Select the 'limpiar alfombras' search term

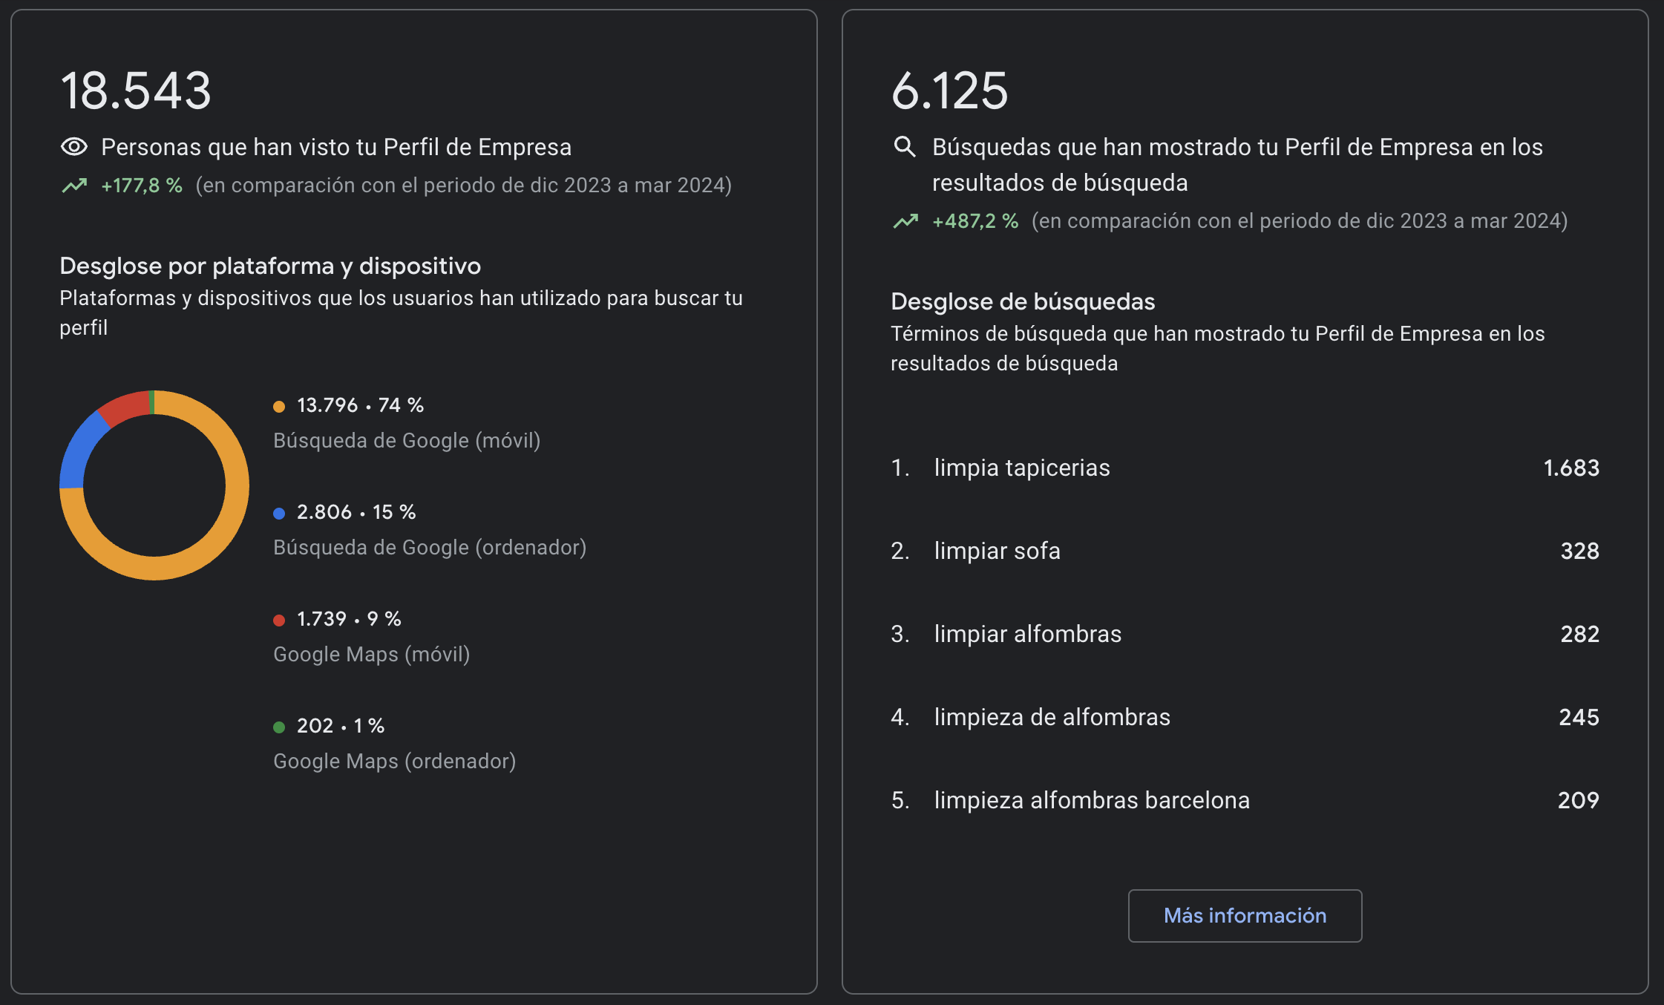tap(1027, 634)
